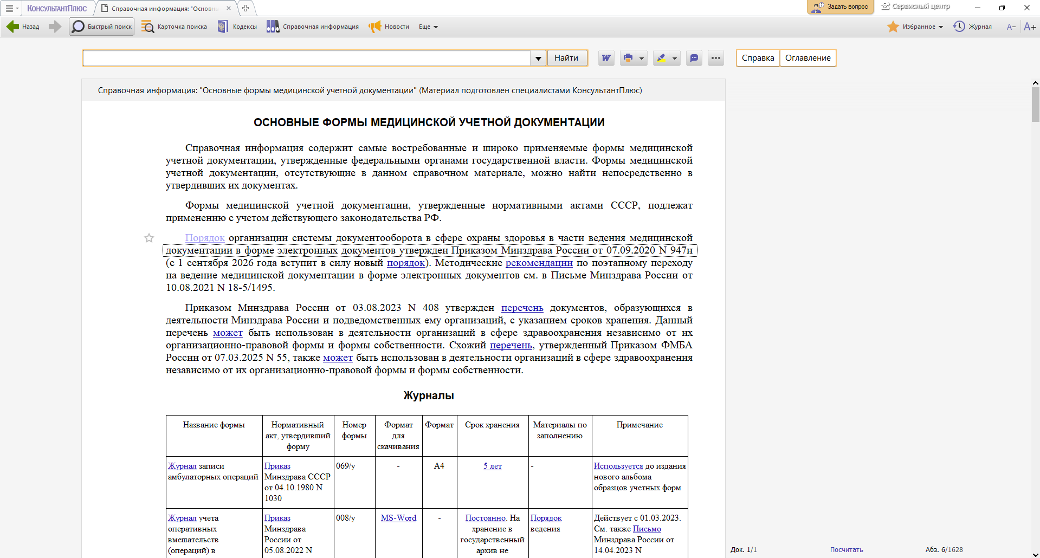Viewport: 1040px width, 558px height.
Task: Close the Справочная информация tab
Action: coord(229,8)
